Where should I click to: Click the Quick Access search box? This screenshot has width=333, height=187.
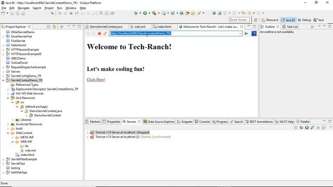pos(239,20)
